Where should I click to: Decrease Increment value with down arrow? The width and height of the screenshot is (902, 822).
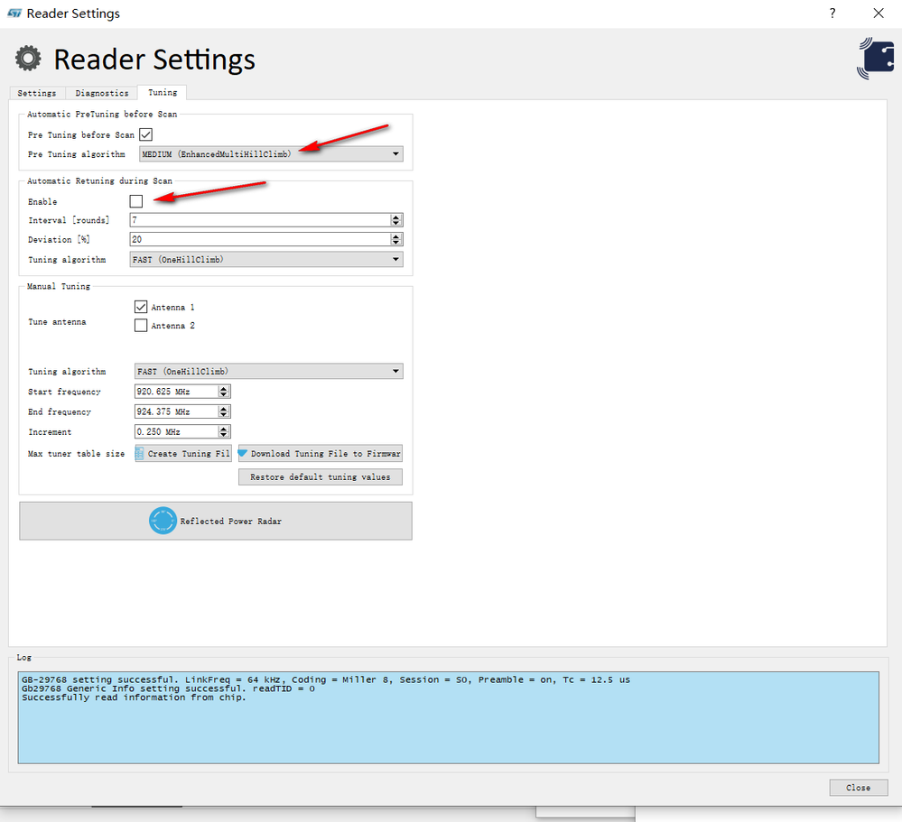[x=224, y=435]
